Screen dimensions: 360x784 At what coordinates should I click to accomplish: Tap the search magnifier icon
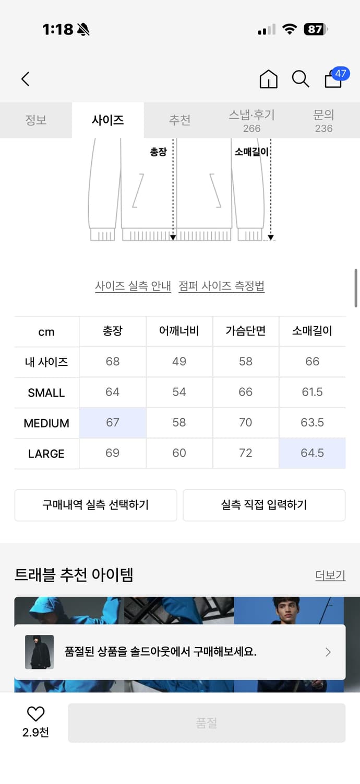point(300,79)
